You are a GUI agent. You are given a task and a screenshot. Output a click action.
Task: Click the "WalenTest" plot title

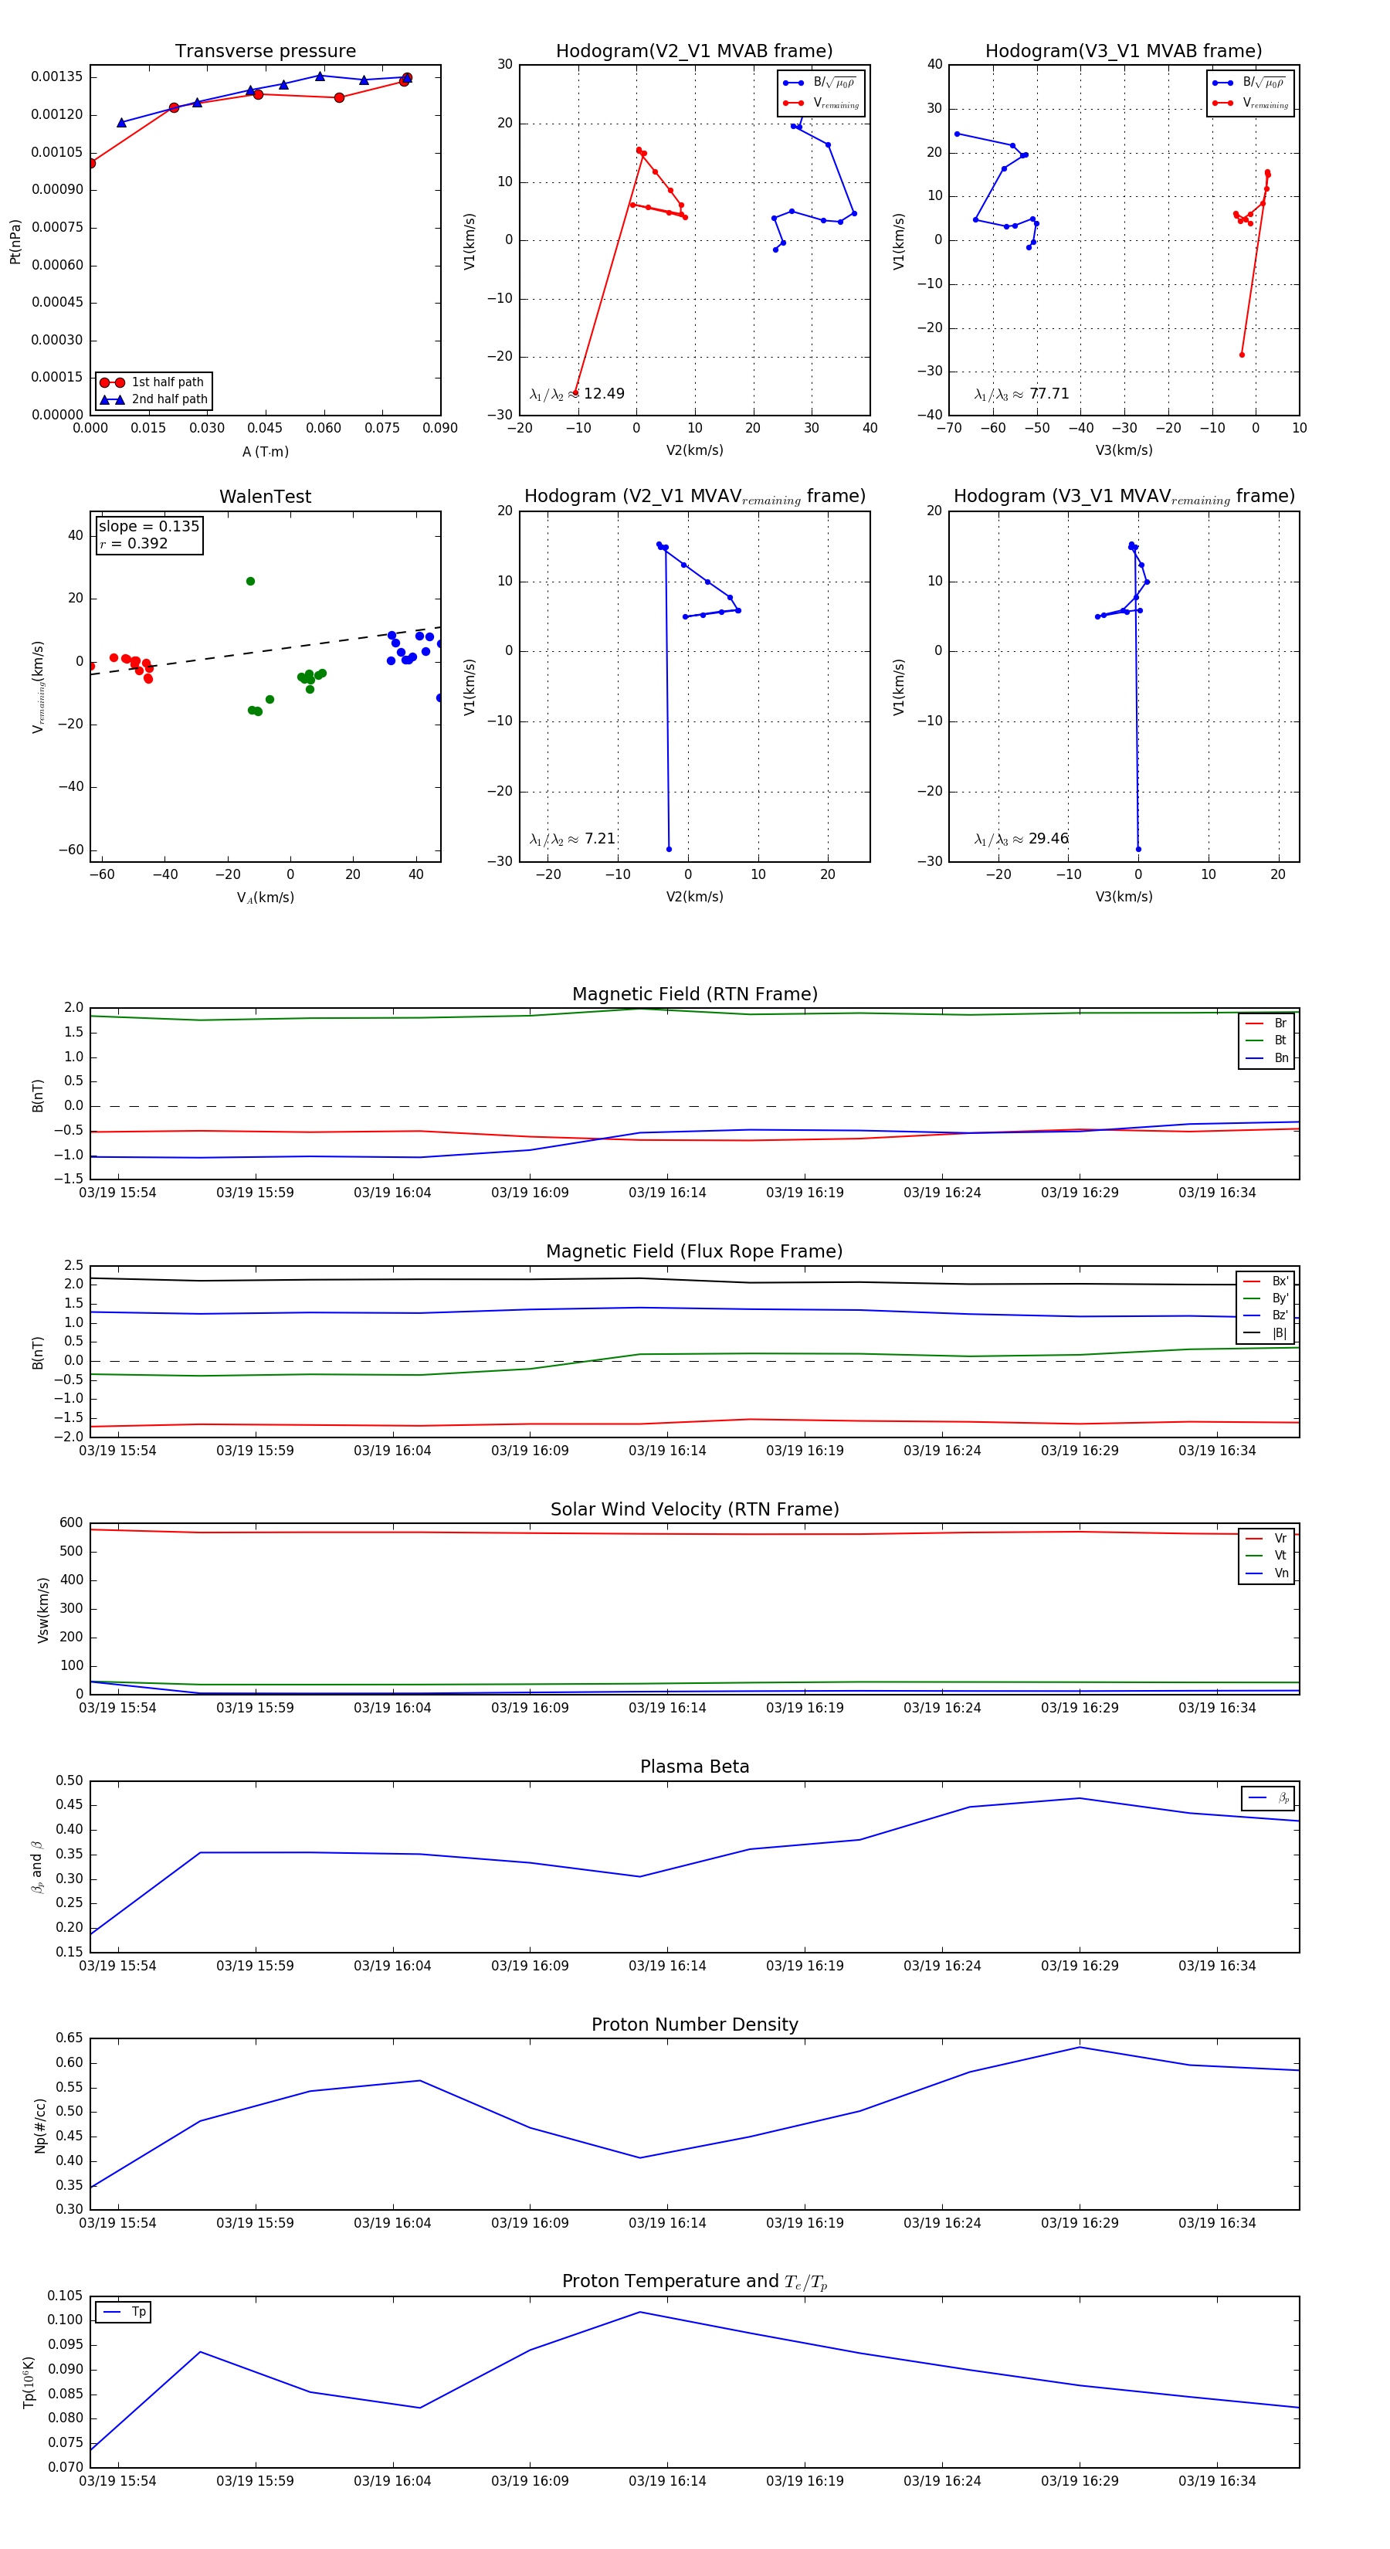tap(265, 496)
